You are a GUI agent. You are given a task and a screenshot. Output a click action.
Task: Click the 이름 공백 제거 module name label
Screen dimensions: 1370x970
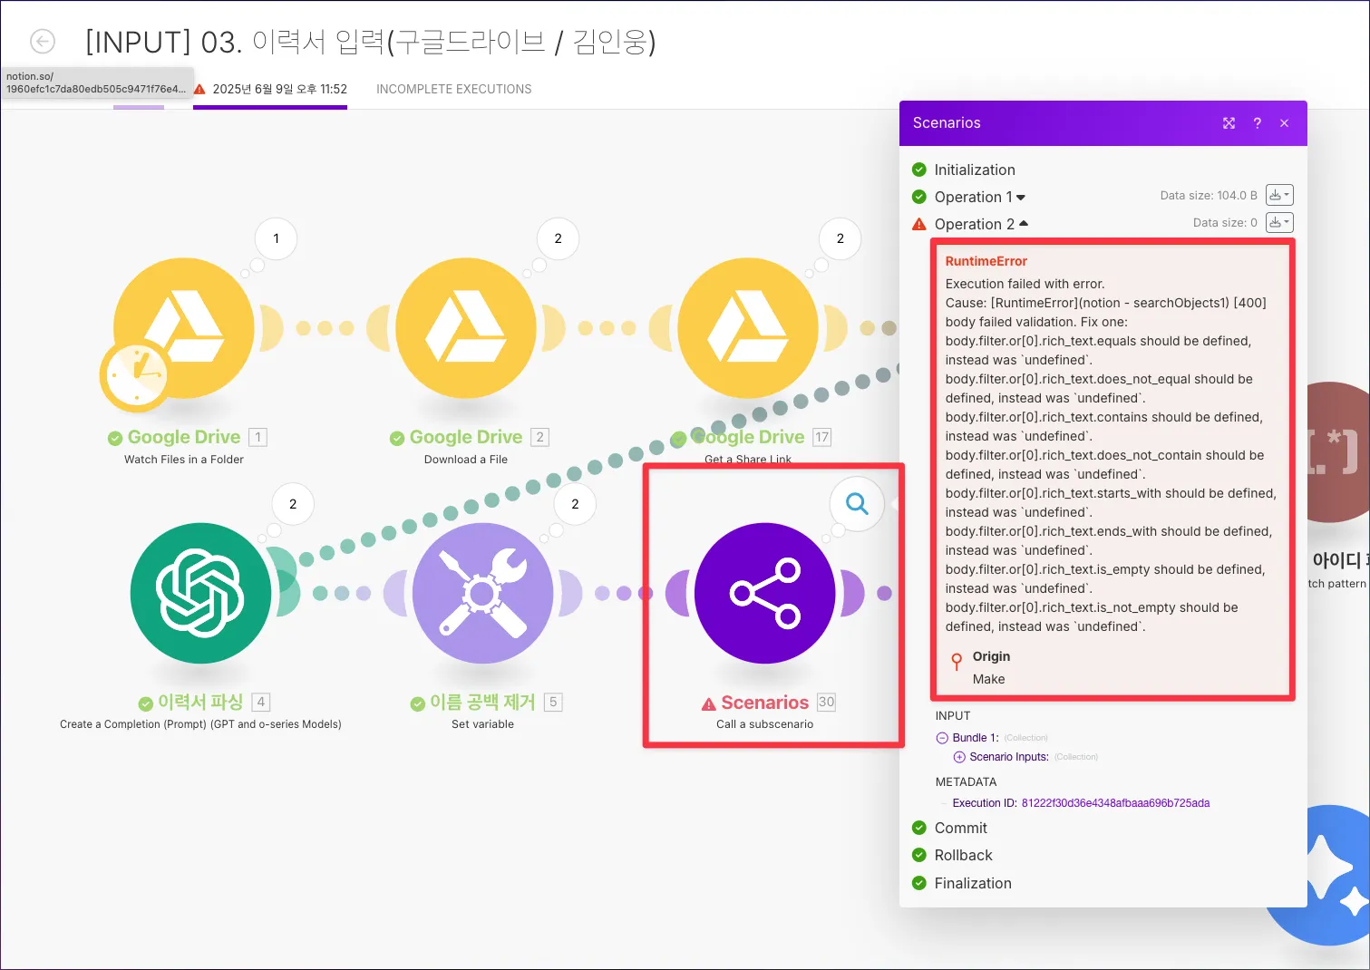[482, 702]
